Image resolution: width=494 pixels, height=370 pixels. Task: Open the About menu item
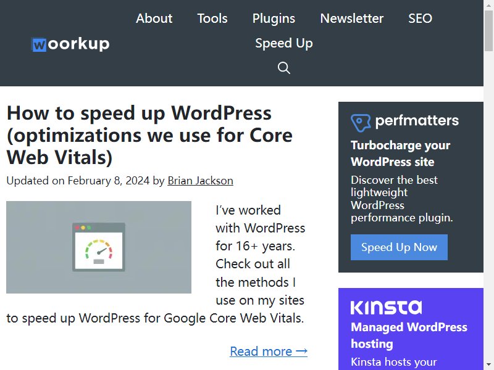coord(154,18)
